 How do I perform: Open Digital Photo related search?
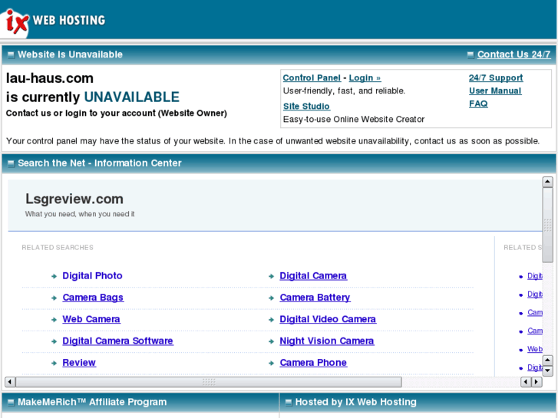coord(92,275)
